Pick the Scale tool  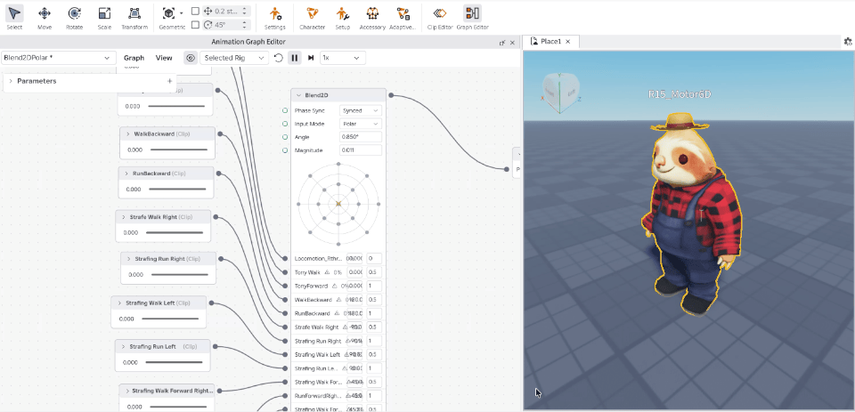pos(104,18)
